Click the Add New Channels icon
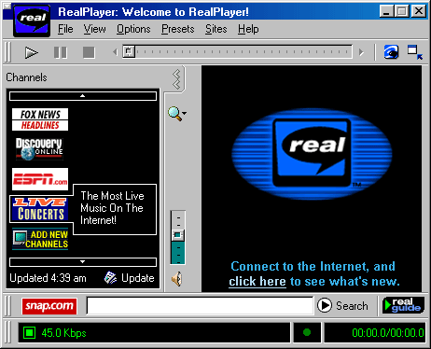Image resolution: width=431 pixels, height=349 pixels. (x=40, y=239)
